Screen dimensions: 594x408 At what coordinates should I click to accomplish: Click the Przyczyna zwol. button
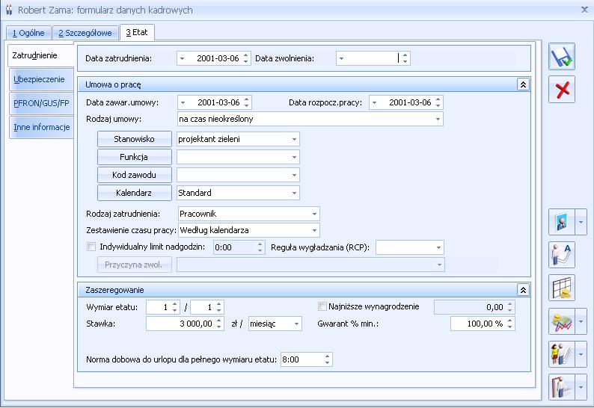pos(135,265)
